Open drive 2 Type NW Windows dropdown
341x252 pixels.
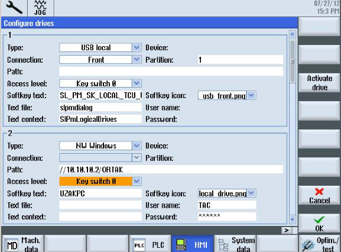coord(137,146)
